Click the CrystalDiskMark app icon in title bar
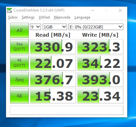Screen dimensions: 136x127 (x=9, y=10)
